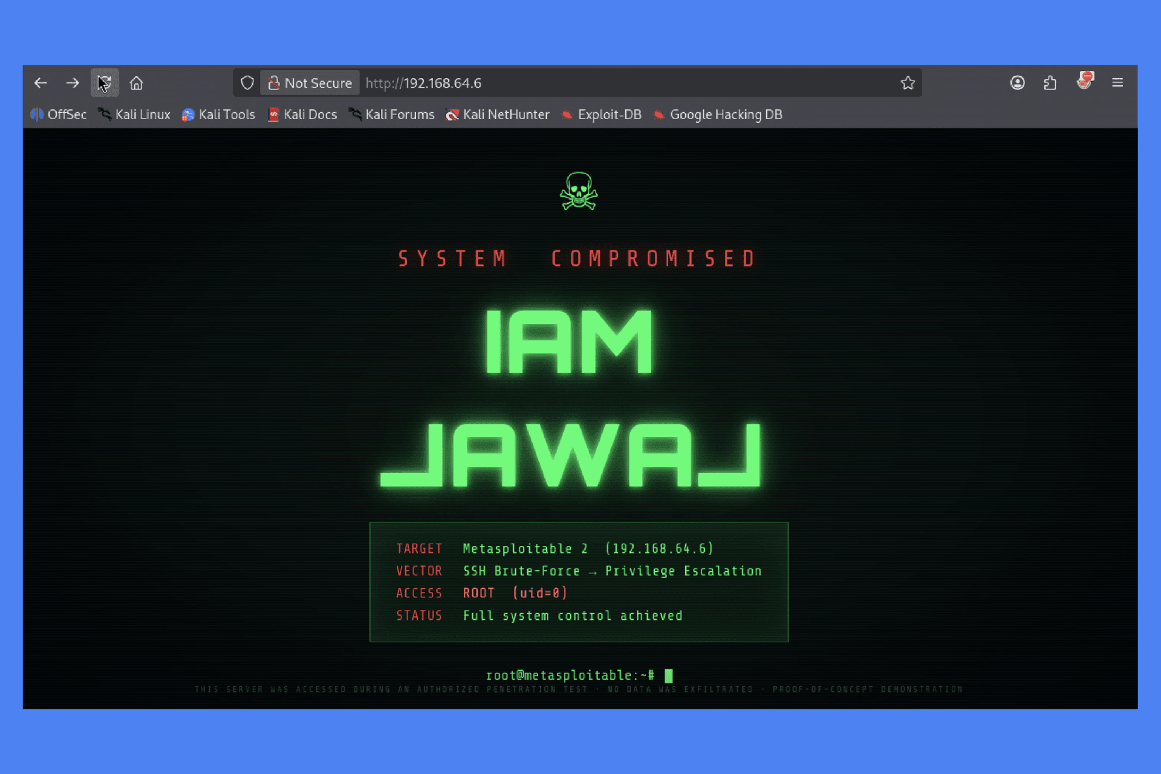The height and width of the screenshot is (774, 1161).
Task: Open the OffSec bookmark
Action: click(x=59, y=115)
